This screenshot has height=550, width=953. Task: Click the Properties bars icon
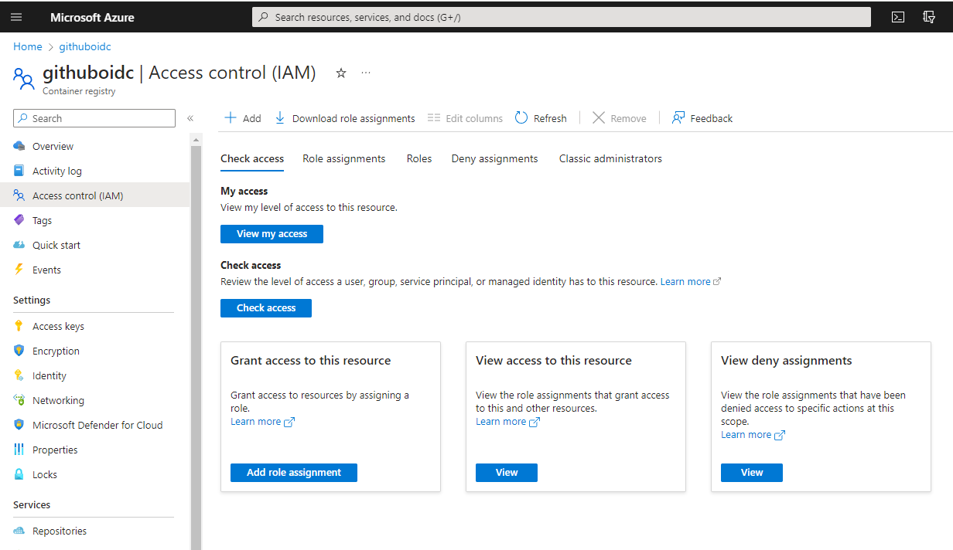(x=19, y=450)
